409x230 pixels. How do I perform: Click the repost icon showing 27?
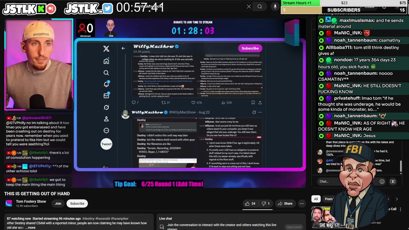click(163, 103)
